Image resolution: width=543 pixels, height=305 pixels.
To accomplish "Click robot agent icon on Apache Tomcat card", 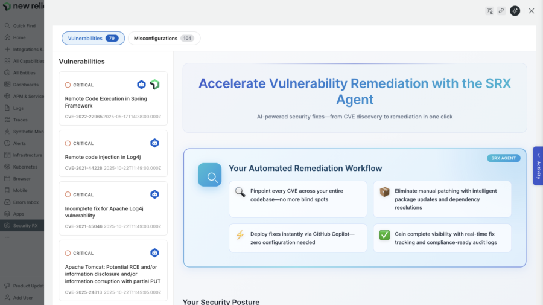I will coord(155,253).
